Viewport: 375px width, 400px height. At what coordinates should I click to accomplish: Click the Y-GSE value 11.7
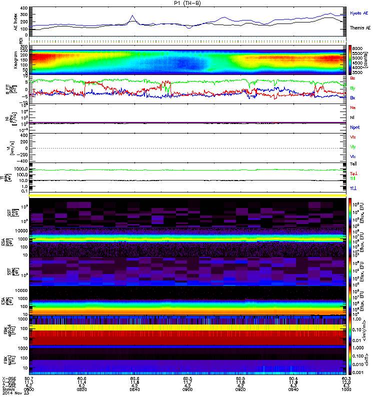[x=187, y=382]
